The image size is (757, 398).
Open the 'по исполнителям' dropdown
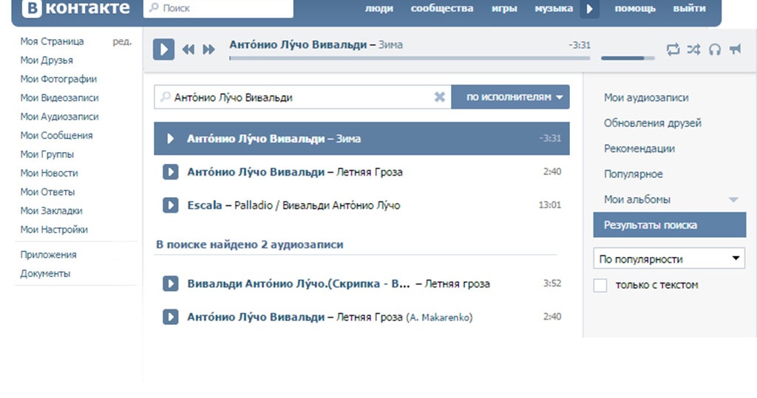(510, 97)
